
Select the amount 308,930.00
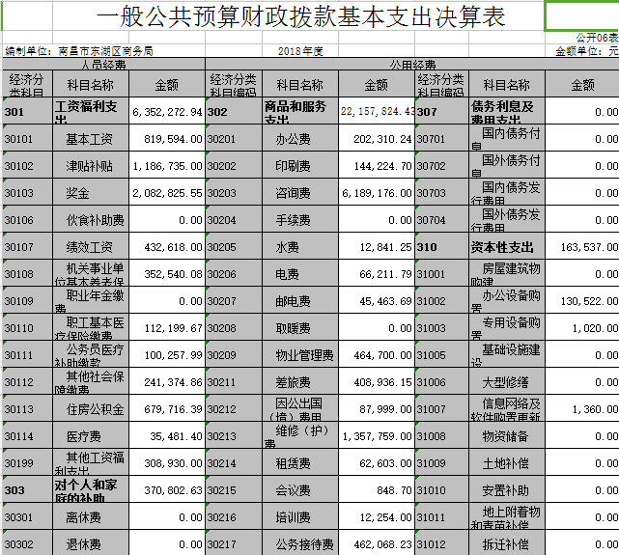[173, 463]
